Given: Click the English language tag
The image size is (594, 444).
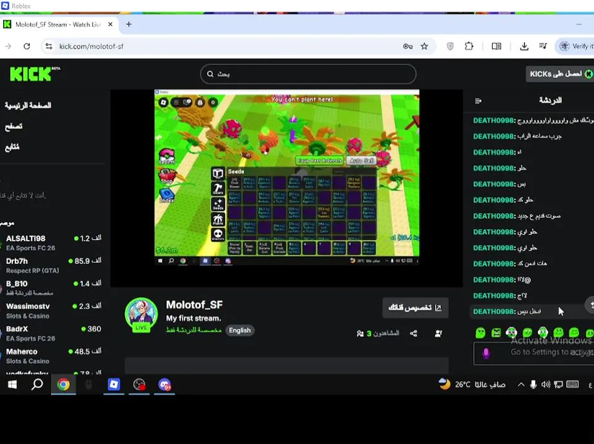Looking at the screenshot, I should pyautogui.click(x=240, y=330).
